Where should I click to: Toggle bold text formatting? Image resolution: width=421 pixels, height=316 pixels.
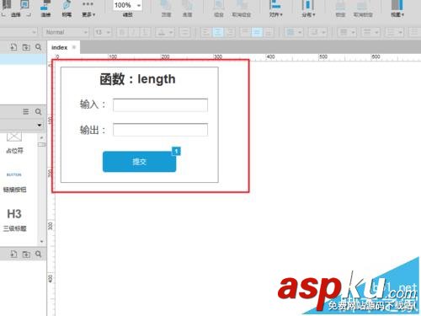pyautogui.click(x=122, y=32)
